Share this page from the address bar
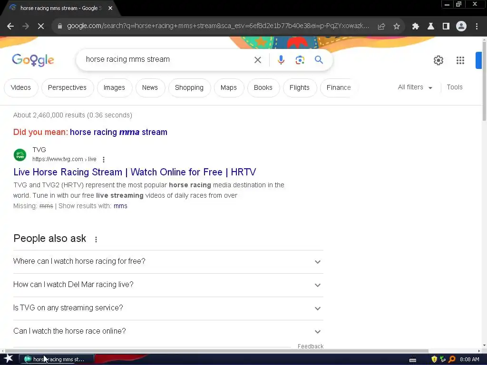Viewport: 487px width, 365px height. click(x=381, y=27)
